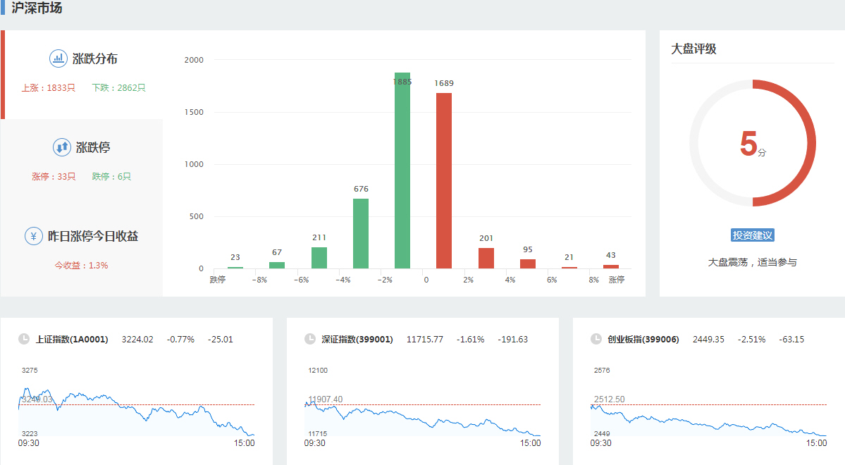Click the clock icon beside 创业板指
The image size is (845, 465).
tap(596, 339)
